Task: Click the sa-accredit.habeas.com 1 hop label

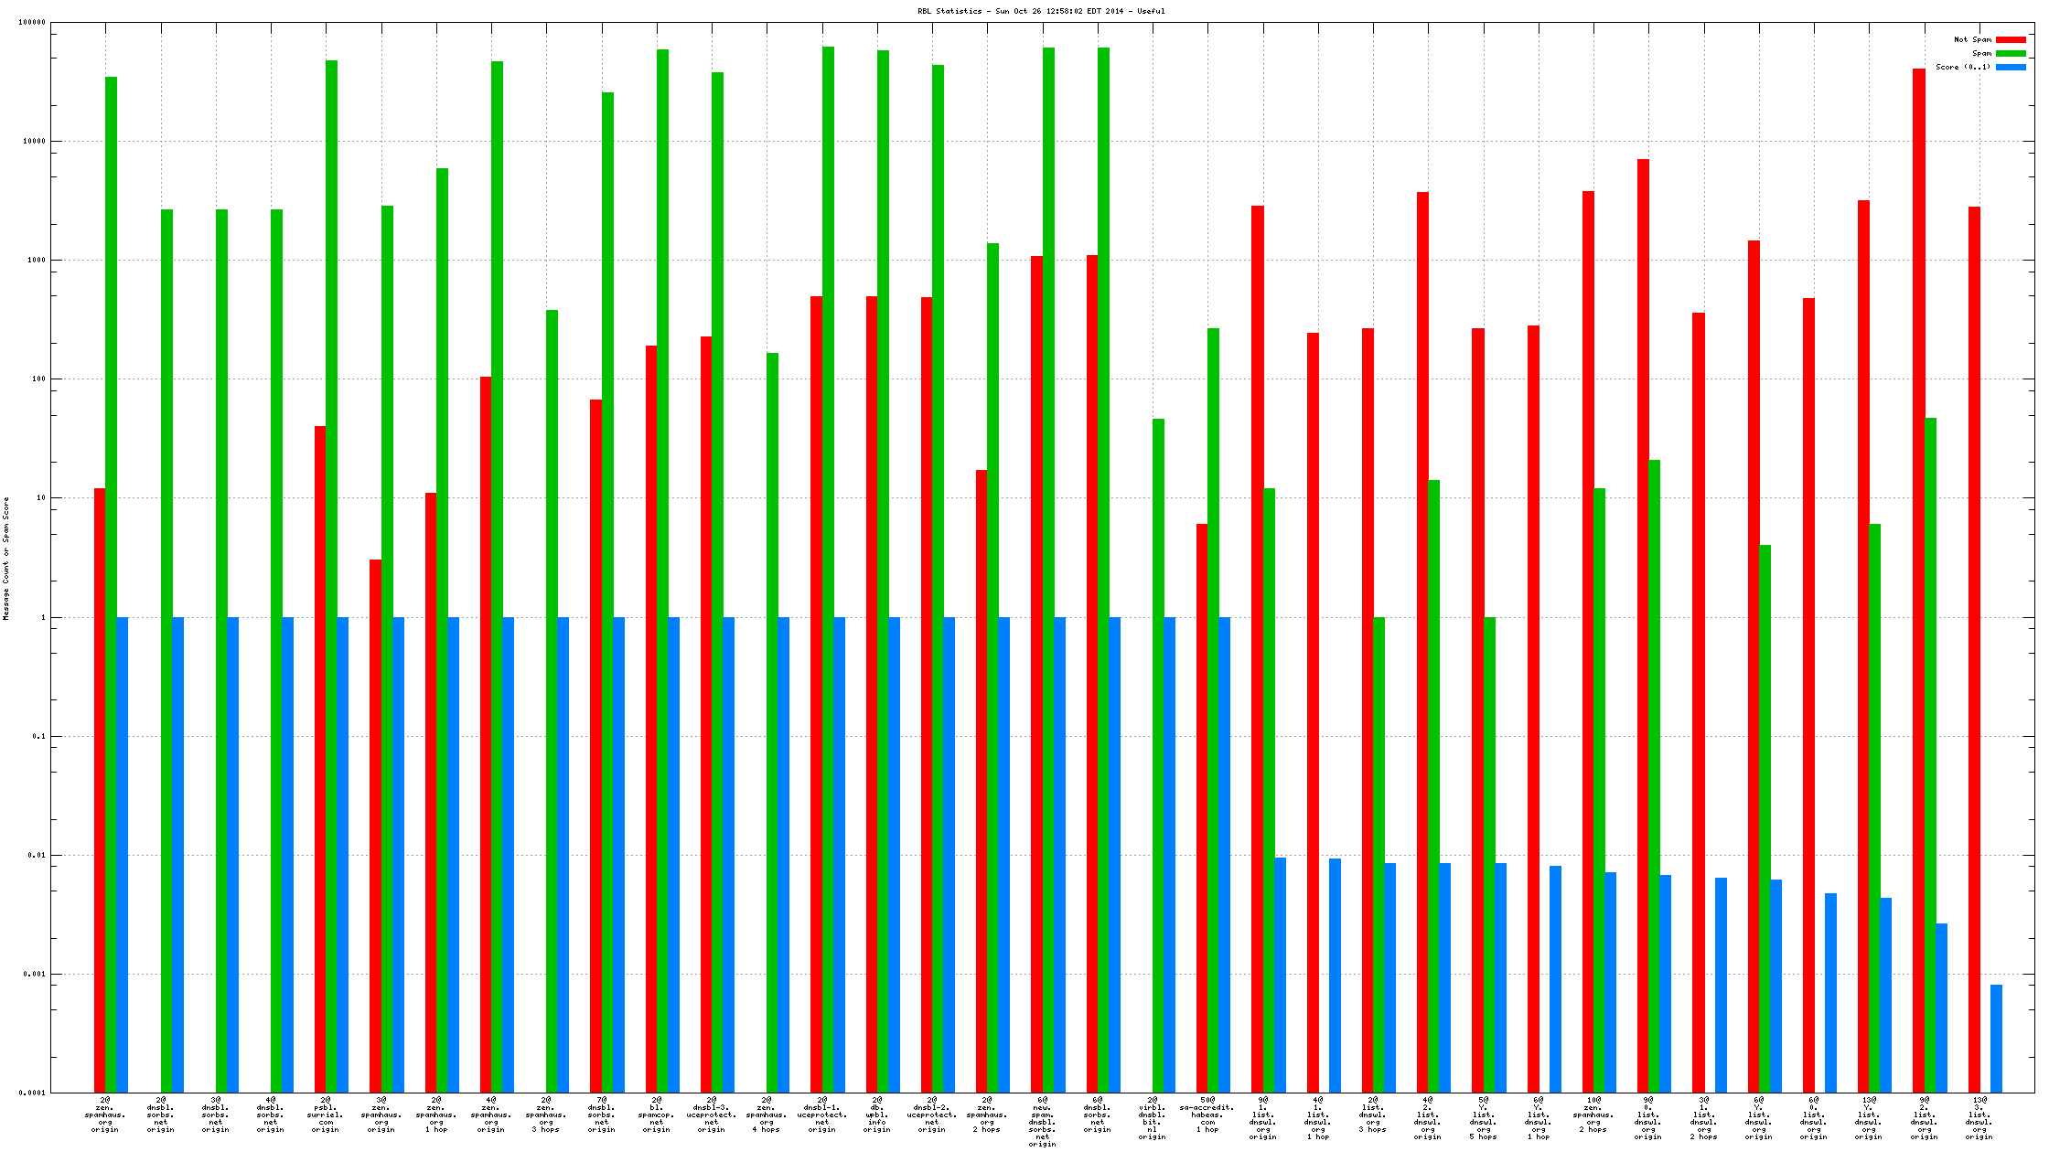Action: pos(1207,1115)
